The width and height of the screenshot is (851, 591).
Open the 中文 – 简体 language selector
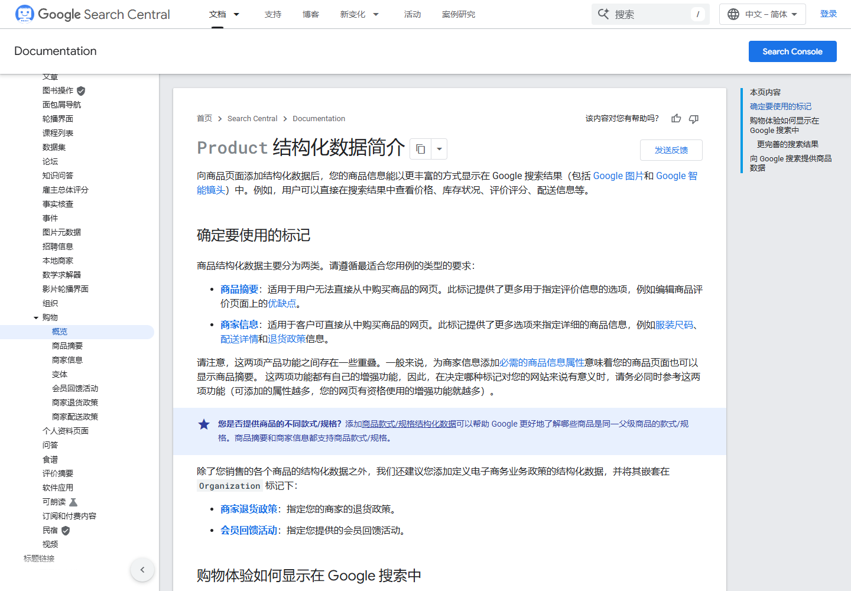click(x=762, y=14)
